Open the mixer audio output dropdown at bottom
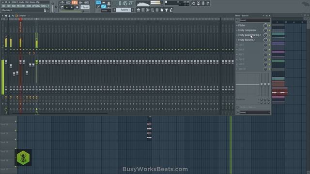The width and height of the screenshot is (310, 174). point(255,113)
